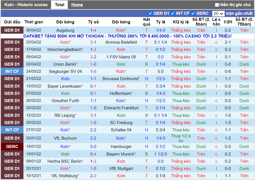Viewport: 255px width, 180px height.
Task: Click the Kết quả column header
Action: pos(146,22)
